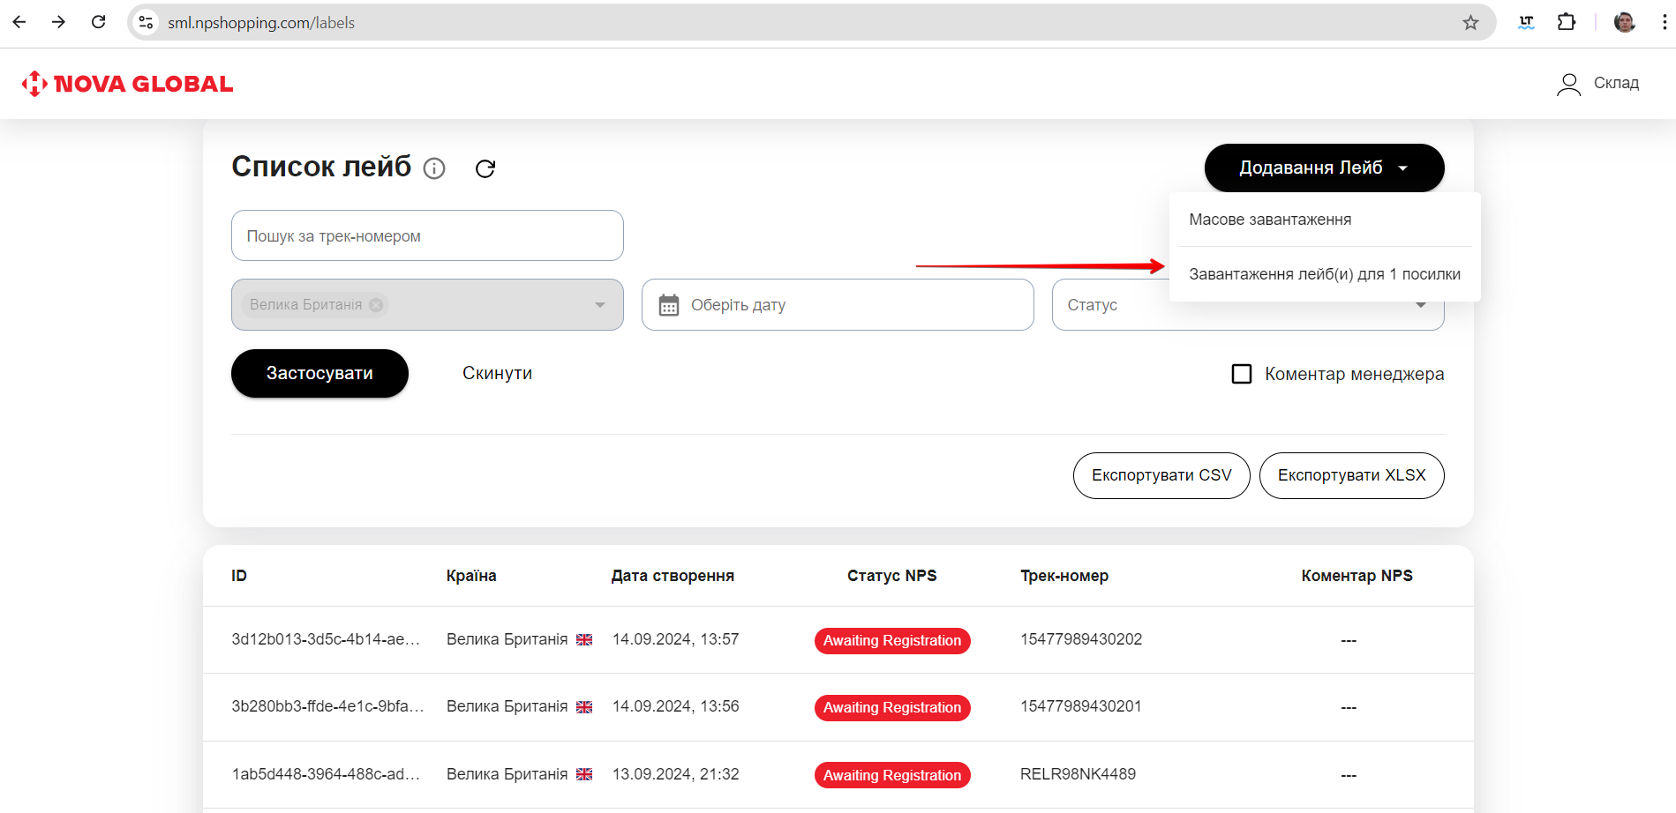Click the Склад account label
Viewport: 1676px width, 813px height.
[1616, 83]
